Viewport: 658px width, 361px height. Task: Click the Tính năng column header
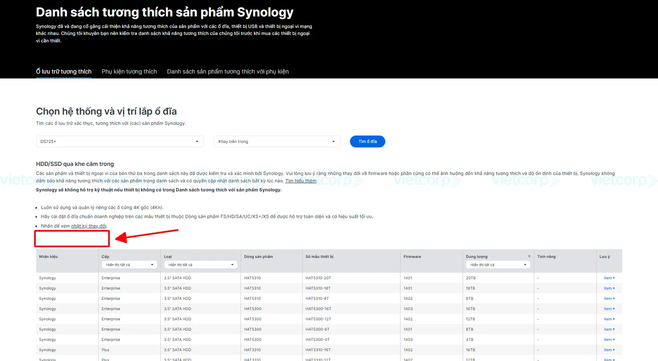tap(546, 257)
